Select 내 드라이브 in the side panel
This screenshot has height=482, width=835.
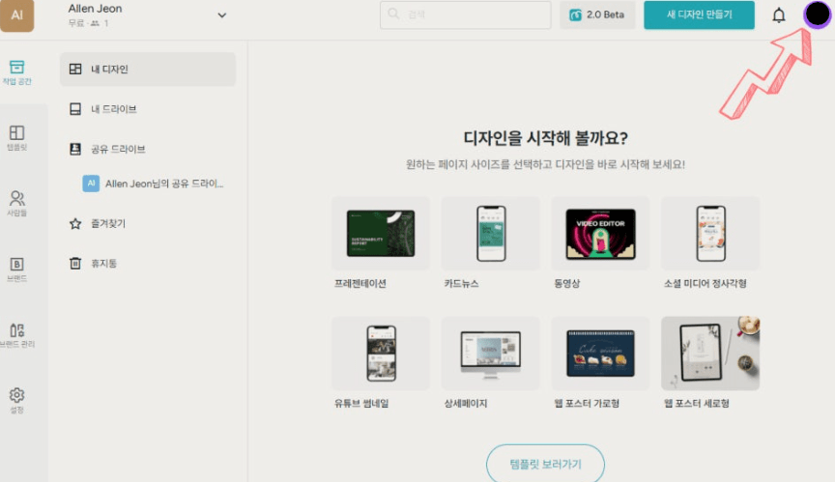(x=148, y=109)
